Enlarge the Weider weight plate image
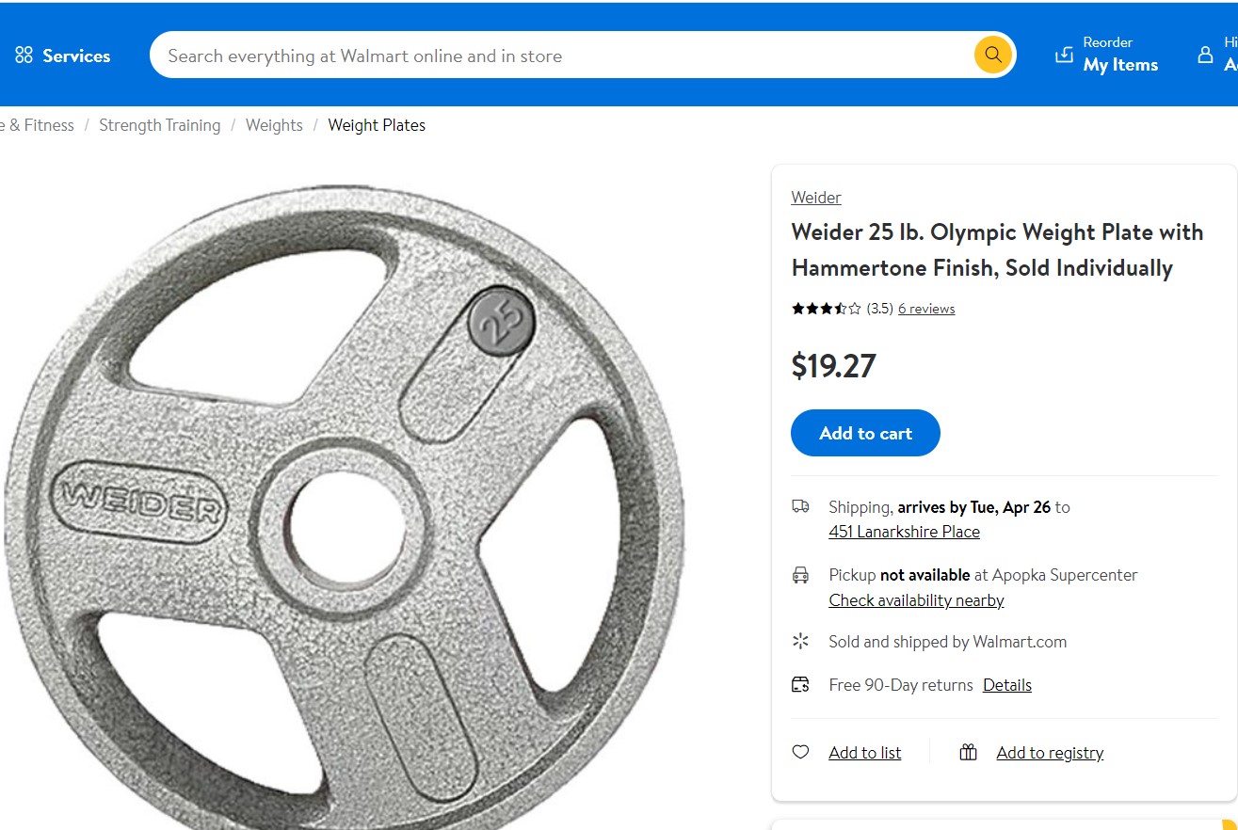1238x830 pixels. 345,508
